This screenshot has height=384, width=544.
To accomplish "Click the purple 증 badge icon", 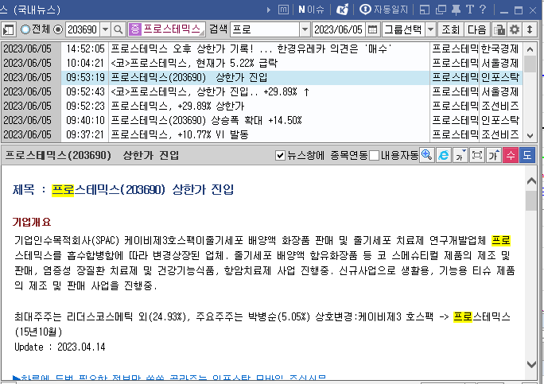I will [x=134, y=29].
